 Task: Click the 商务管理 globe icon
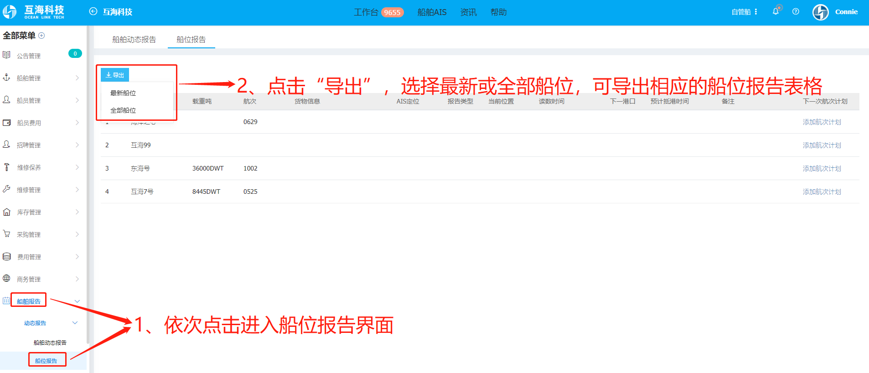[x=6, y=279]
